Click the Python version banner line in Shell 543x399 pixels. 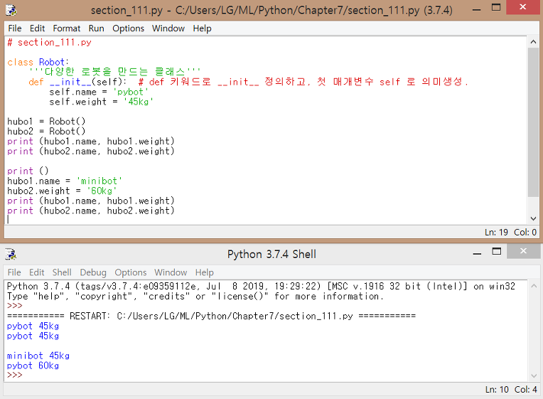point(261,287)
